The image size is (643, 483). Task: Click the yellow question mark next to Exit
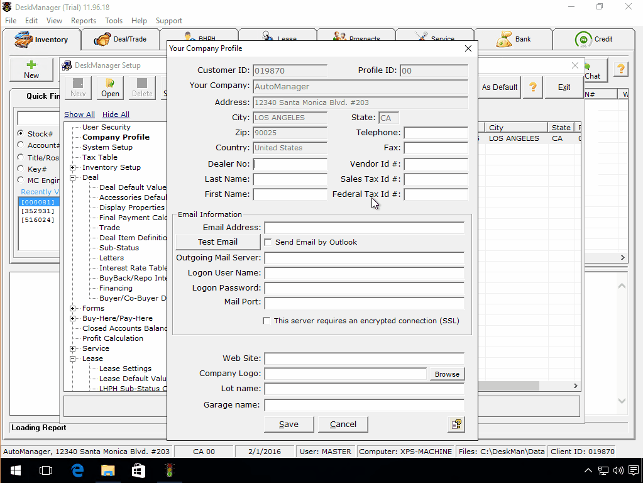coord(532,87)
